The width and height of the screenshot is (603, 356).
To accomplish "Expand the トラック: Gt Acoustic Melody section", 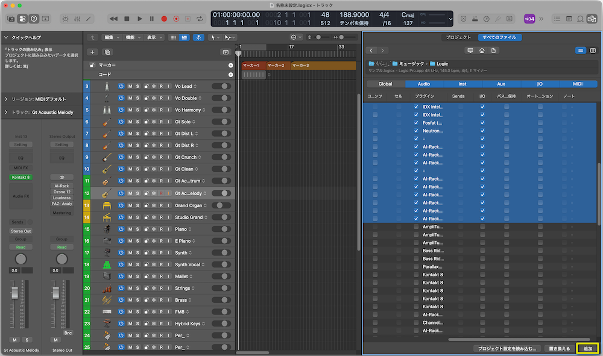I will (x=6, y=112).
